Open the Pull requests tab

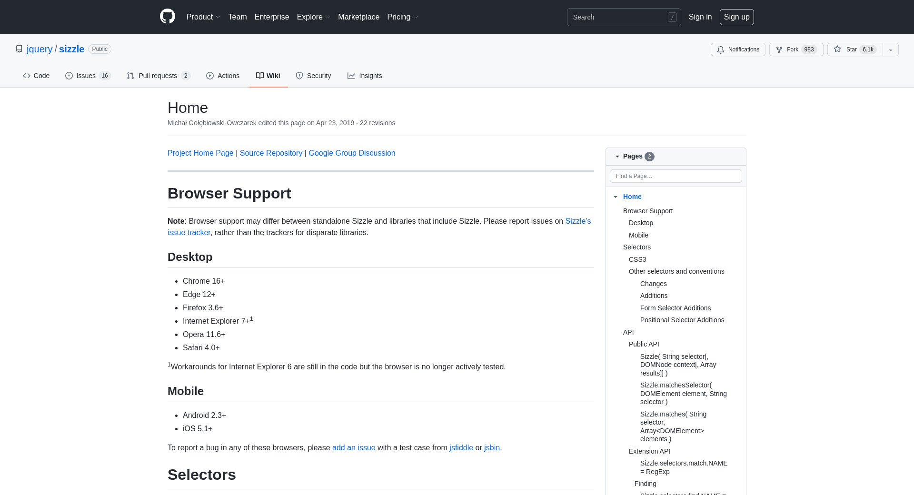point(158,76)
